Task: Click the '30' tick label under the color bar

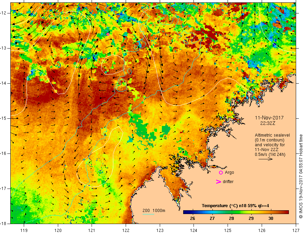Action: click(271, 219)
